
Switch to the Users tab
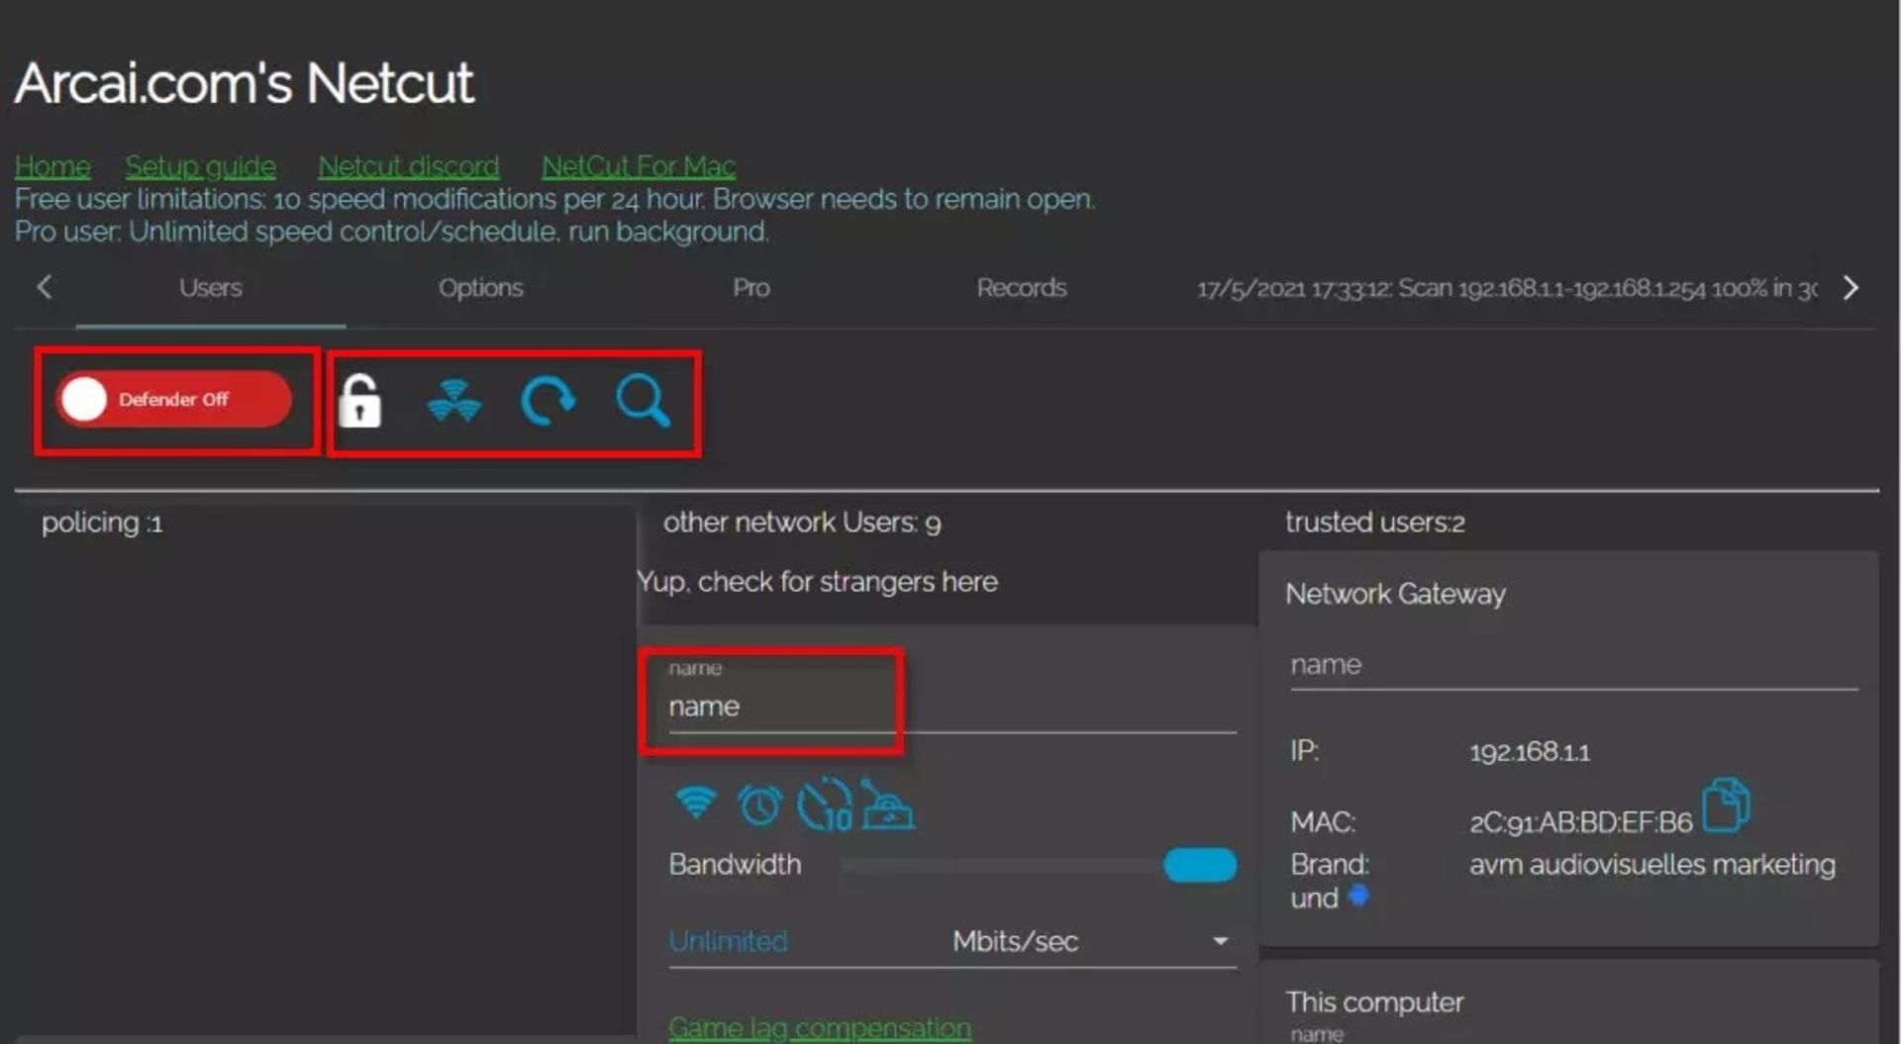211,288
